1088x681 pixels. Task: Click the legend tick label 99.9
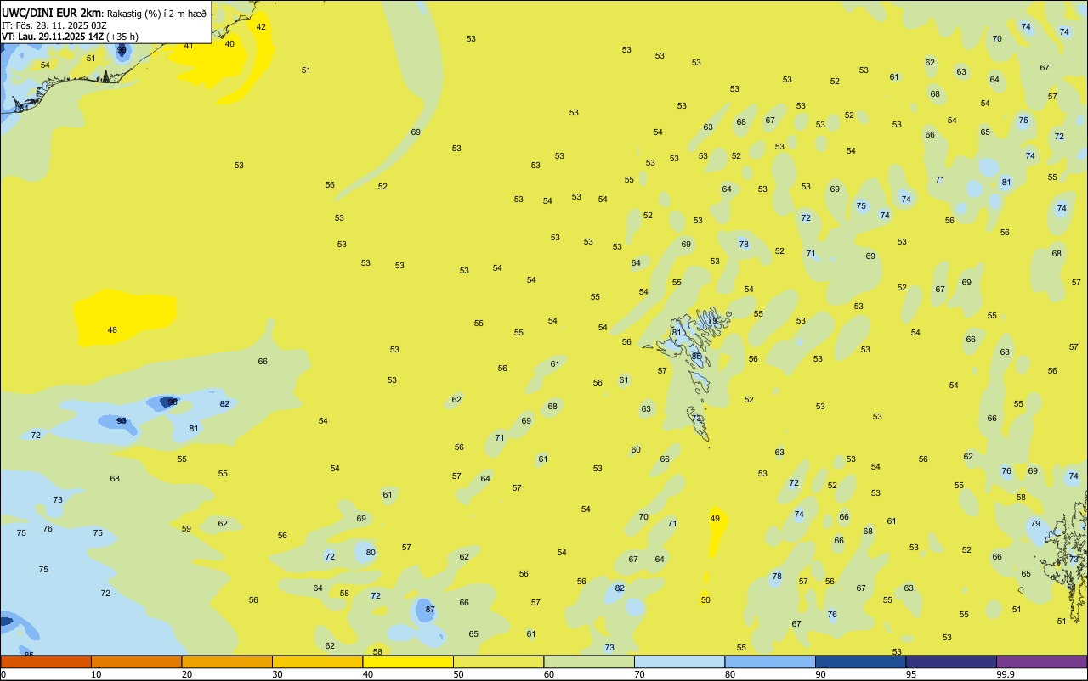click(x=1006, y=674)
